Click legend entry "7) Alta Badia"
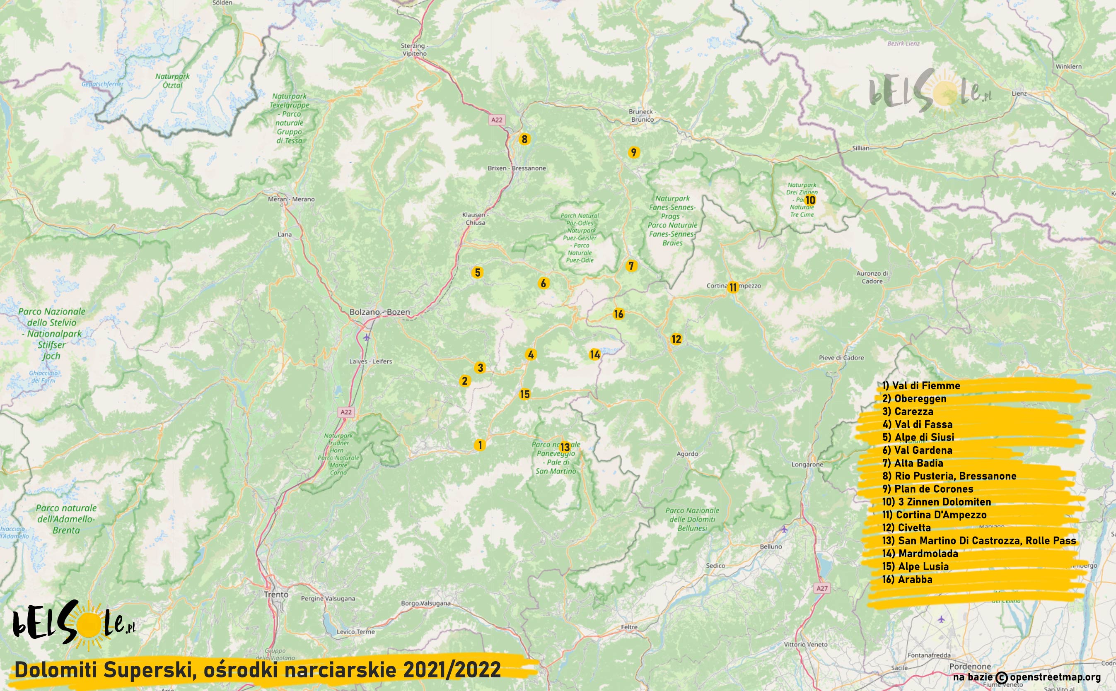 (x=913, y=463)
